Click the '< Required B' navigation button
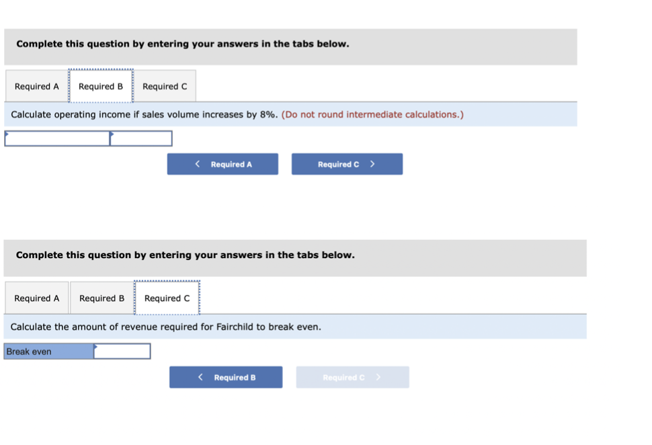This screenshot has width=652, height=445. tap(226, 377)
